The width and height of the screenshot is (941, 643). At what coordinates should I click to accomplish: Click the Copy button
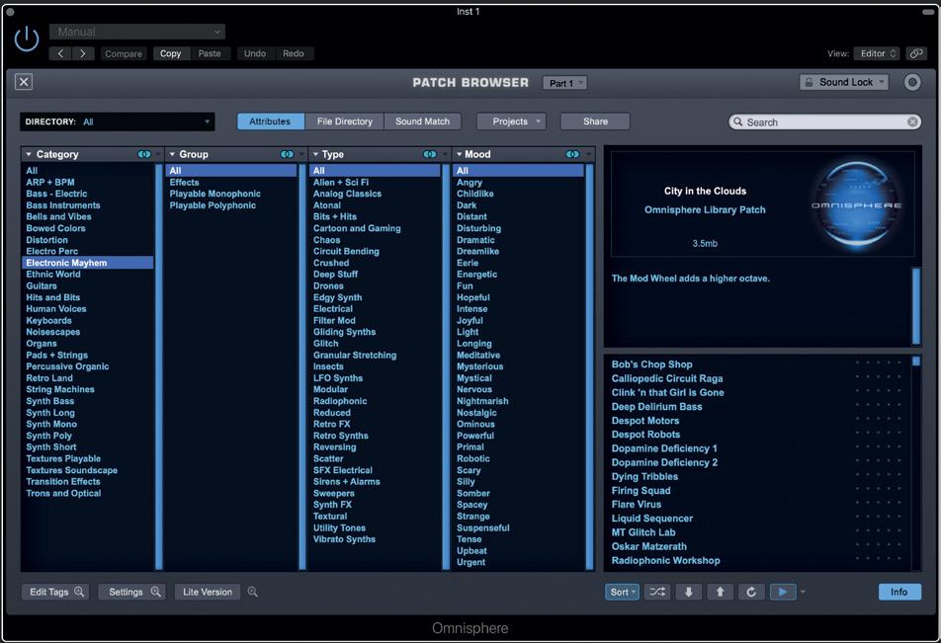[x=170, y=53]
